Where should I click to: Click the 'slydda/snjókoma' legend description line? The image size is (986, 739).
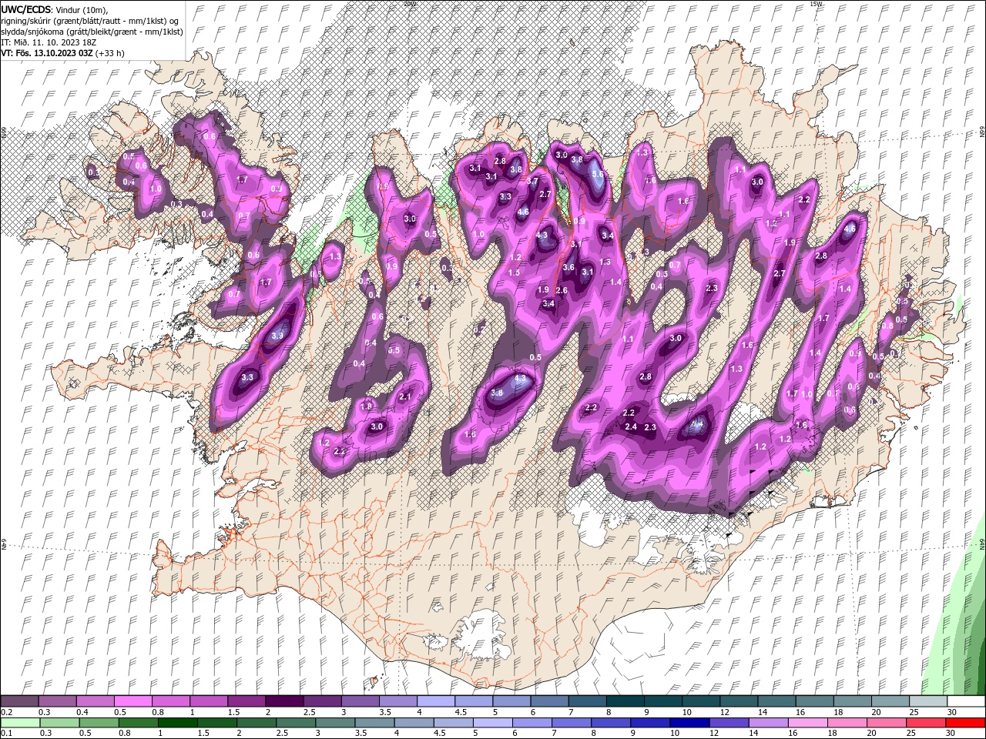point(92,31)
